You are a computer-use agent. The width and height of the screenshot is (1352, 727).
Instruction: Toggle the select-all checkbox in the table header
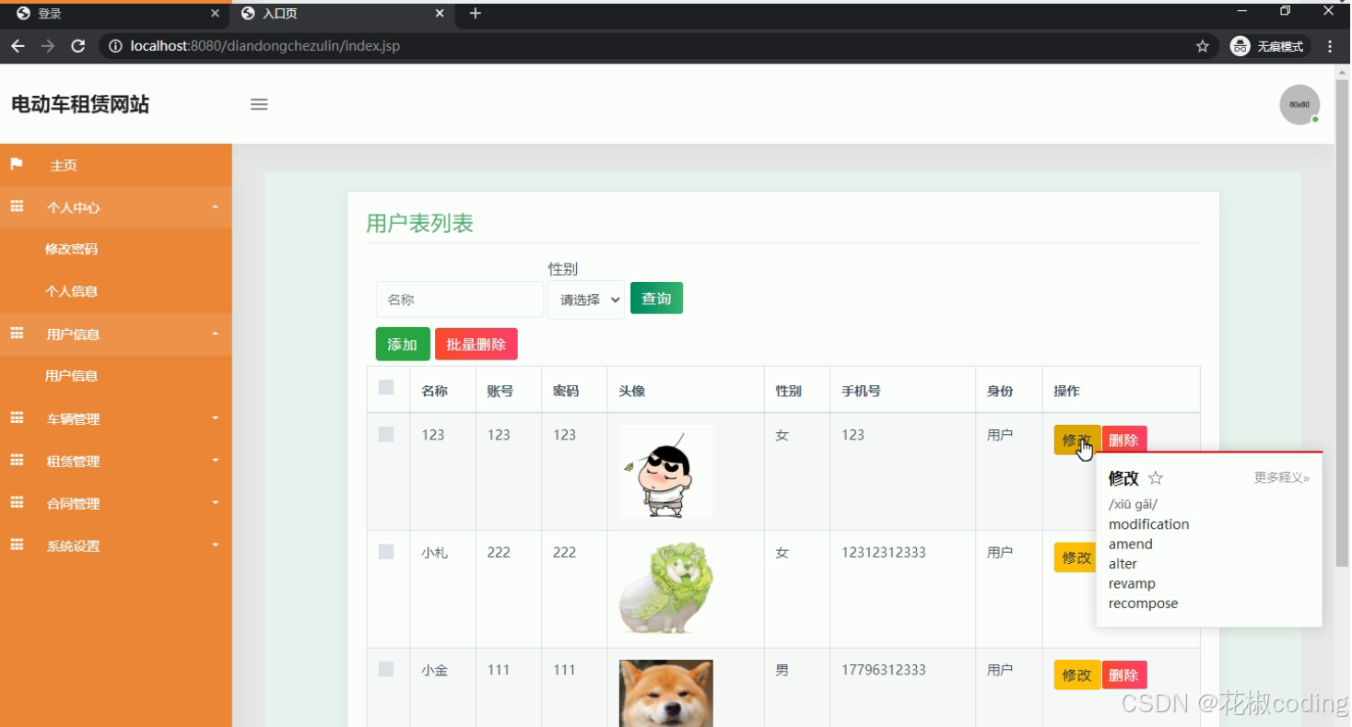[x=386, y=387]
